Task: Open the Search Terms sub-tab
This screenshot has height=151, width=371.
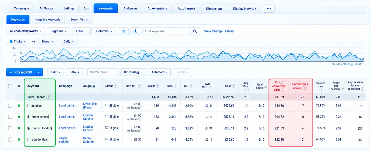Action: coord(79,20)
